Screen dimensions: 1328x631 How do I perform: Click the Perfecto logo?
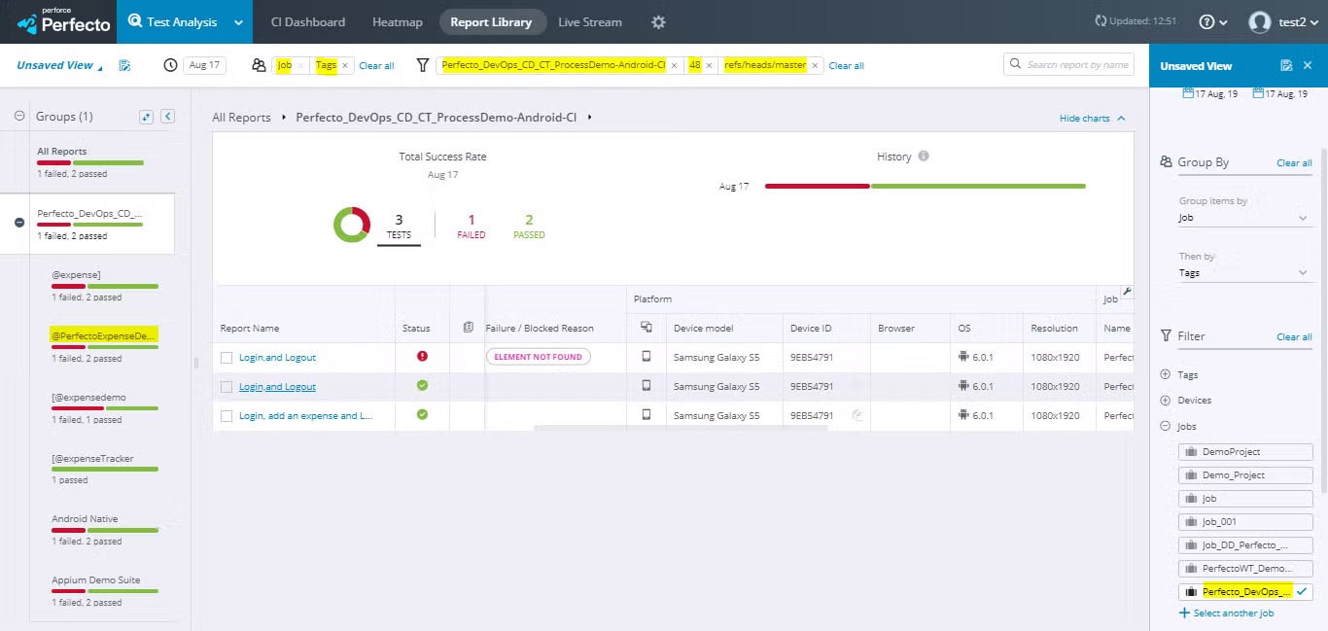[x=64, y=21]
